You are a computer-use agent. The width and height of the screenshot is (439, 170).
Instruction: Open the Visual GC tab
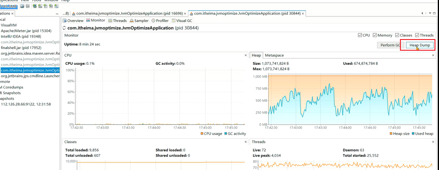(182, 21)
